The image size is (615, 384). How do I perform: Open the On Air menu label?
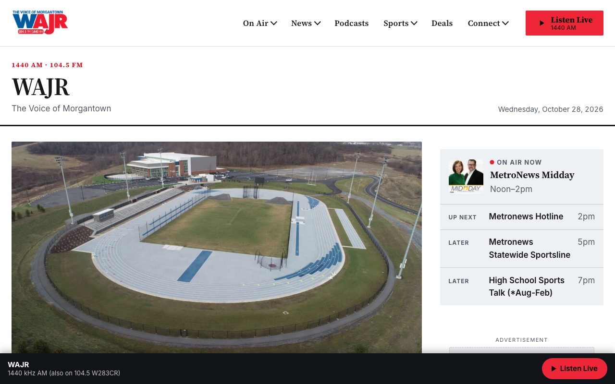256,23
